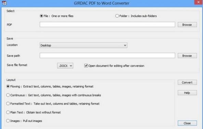
Task: Click the PDF path input field
Action: 107,25
